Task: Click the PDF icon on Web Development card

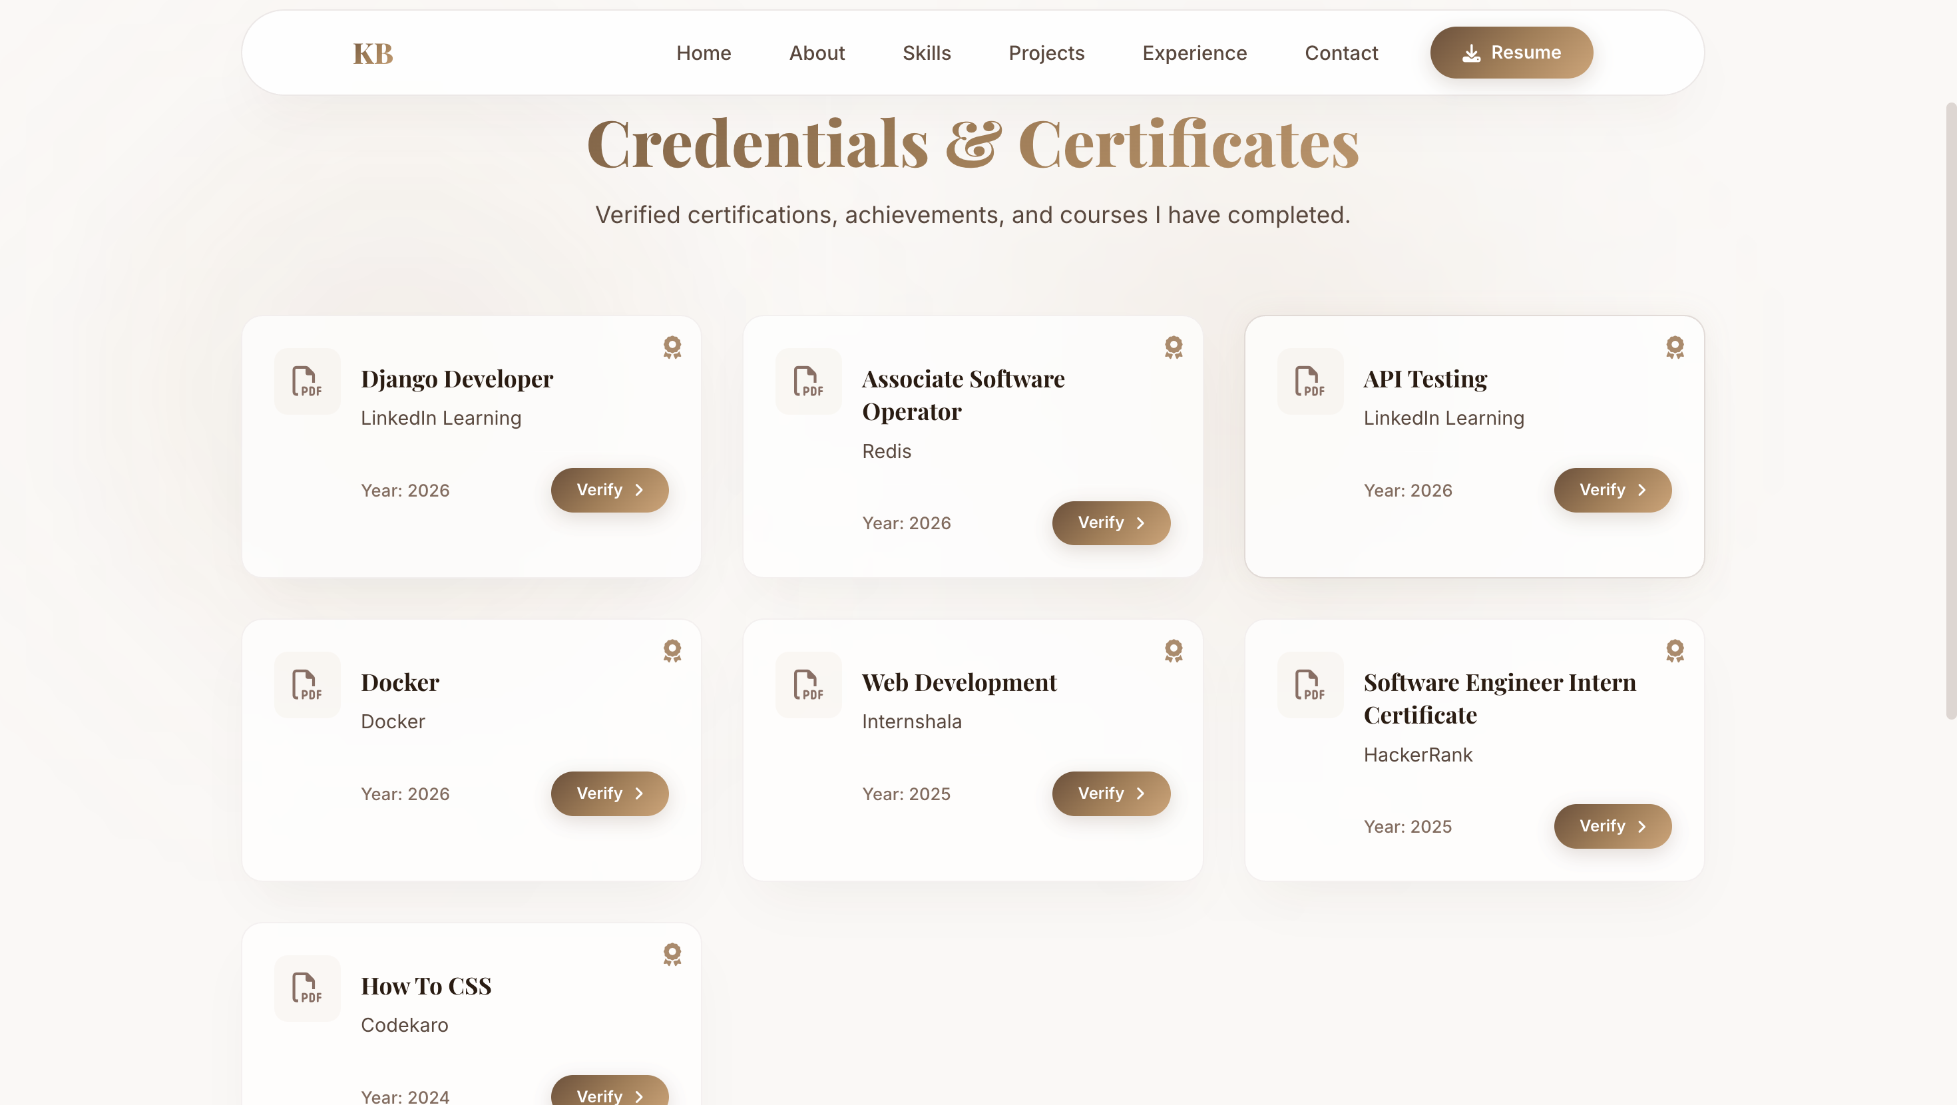Action: click(x=808, y=685)
